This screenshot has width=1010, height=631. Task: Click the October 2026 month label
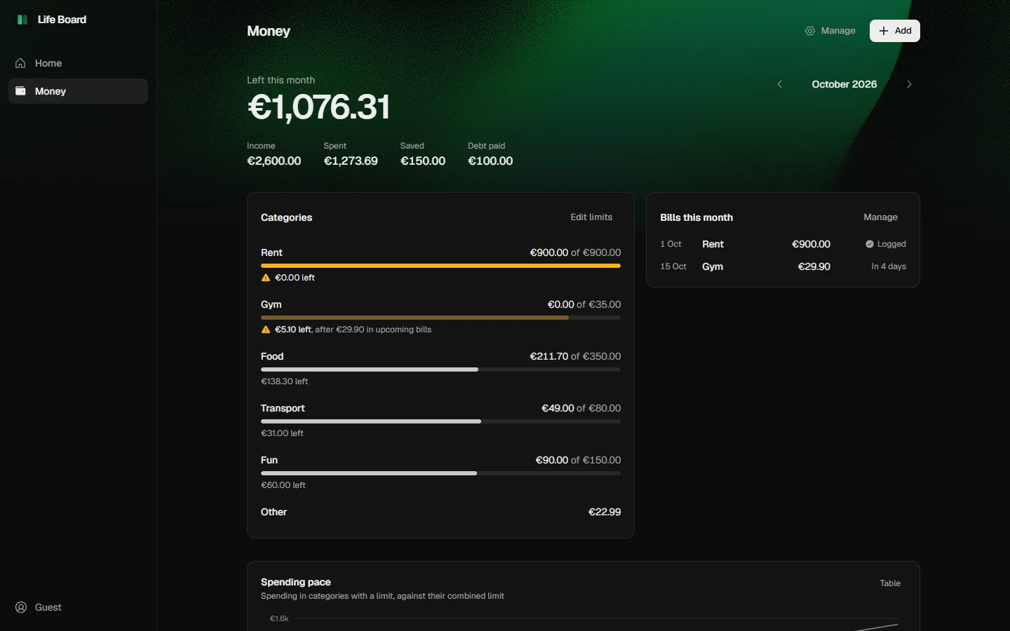click(844, 84)
